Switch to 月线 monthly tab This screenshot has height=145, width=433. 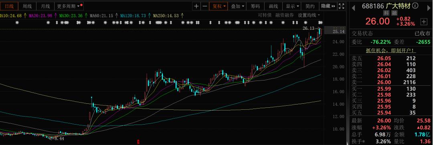(x=45, y=6)
